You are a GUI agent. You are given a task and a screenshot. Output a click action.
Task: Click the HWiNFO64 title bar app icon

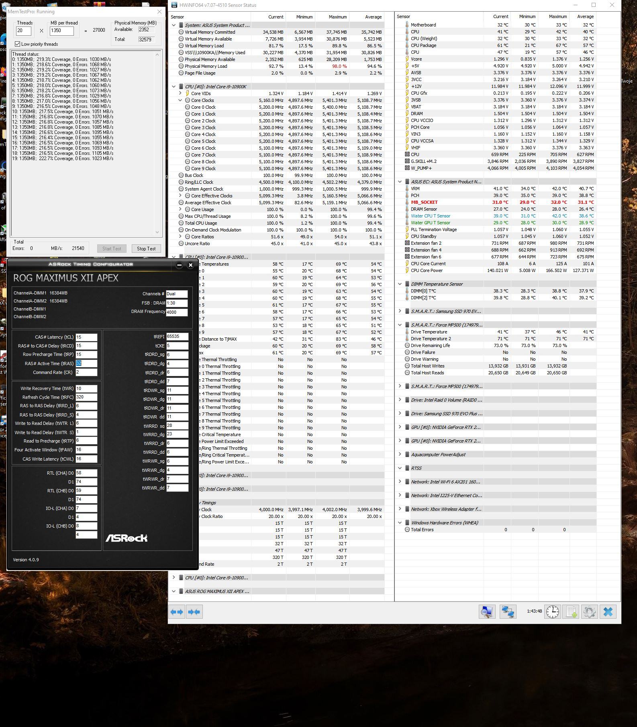174,5
